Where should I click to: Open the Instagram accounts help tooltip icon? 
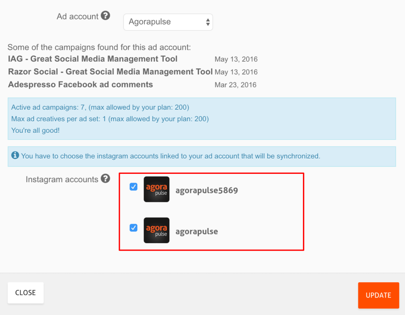[105, 178]
